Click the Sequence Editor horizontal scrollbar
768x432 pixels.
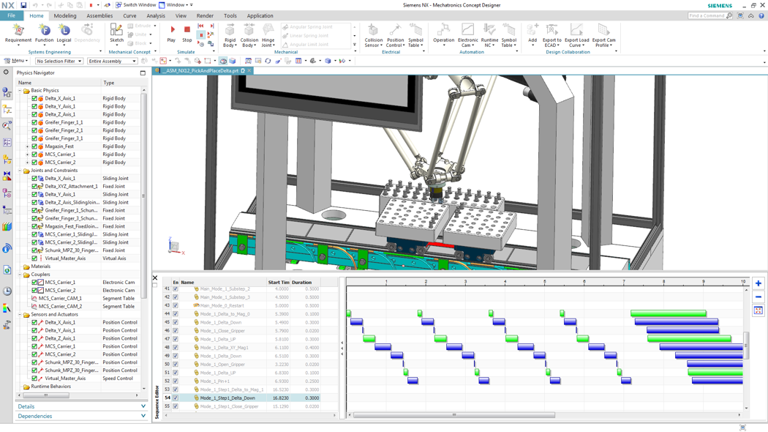[x=453, y=415]
